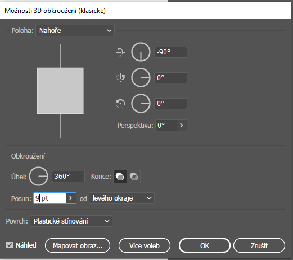Click the X rotation angle dial
This screenshot has height=260, width=293.
[x=141, y=52]
